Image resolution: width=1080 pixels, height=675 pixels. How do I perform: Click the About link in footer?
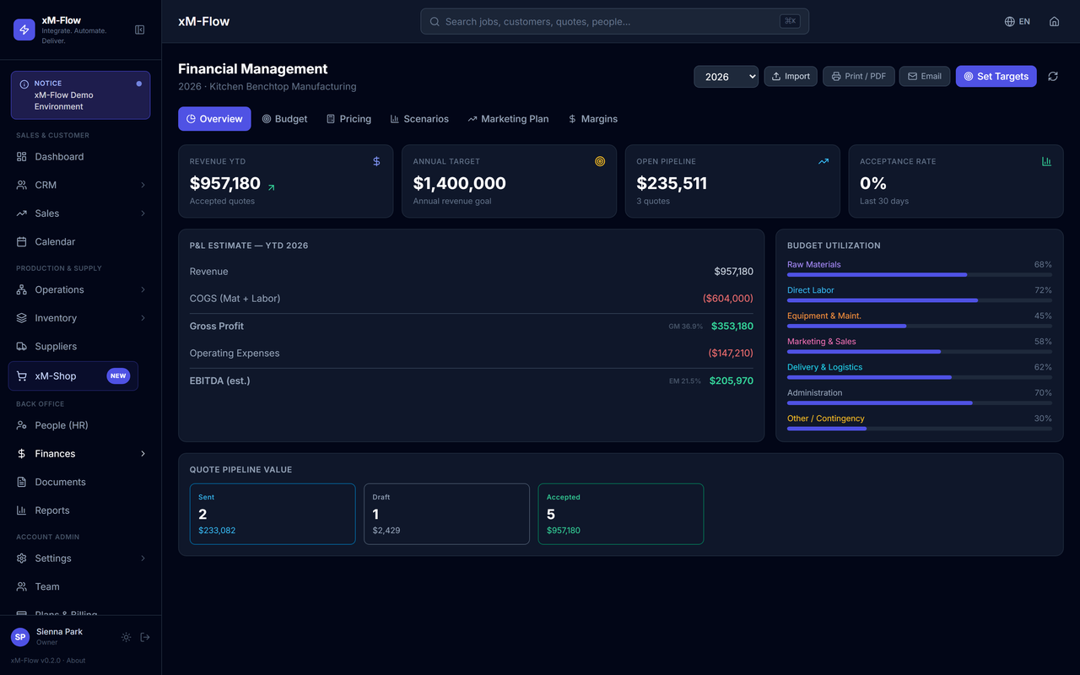(76, 661)
